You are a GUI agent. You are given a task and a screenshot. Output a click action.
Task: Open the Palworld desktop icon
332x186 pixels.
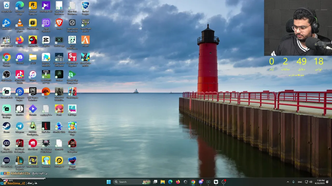46,162
